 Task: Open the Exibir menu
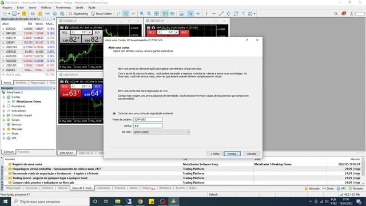(21, 7)
